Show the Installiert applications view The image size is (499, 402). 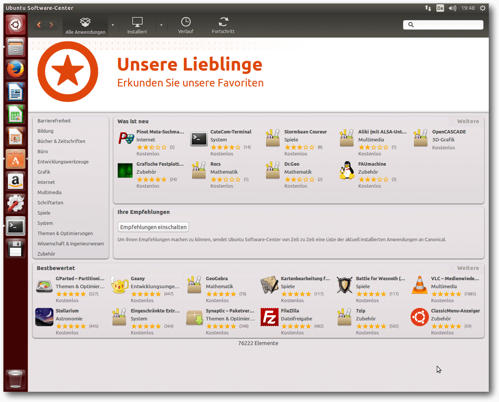(x=137, y=26)
